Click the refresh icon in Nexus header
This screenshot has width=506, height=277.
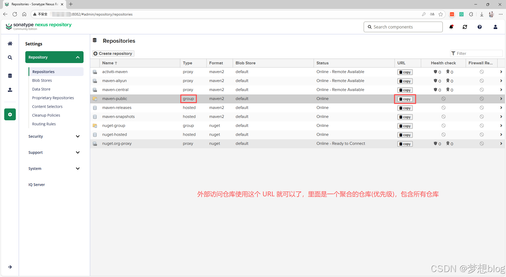(465, 27)
